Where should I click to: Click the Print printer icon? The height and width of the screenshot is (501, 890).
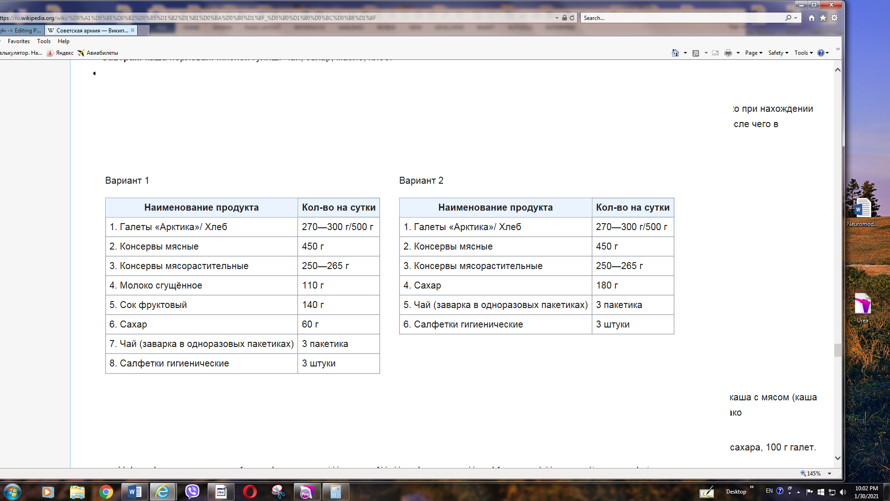(x=728, y=53)
